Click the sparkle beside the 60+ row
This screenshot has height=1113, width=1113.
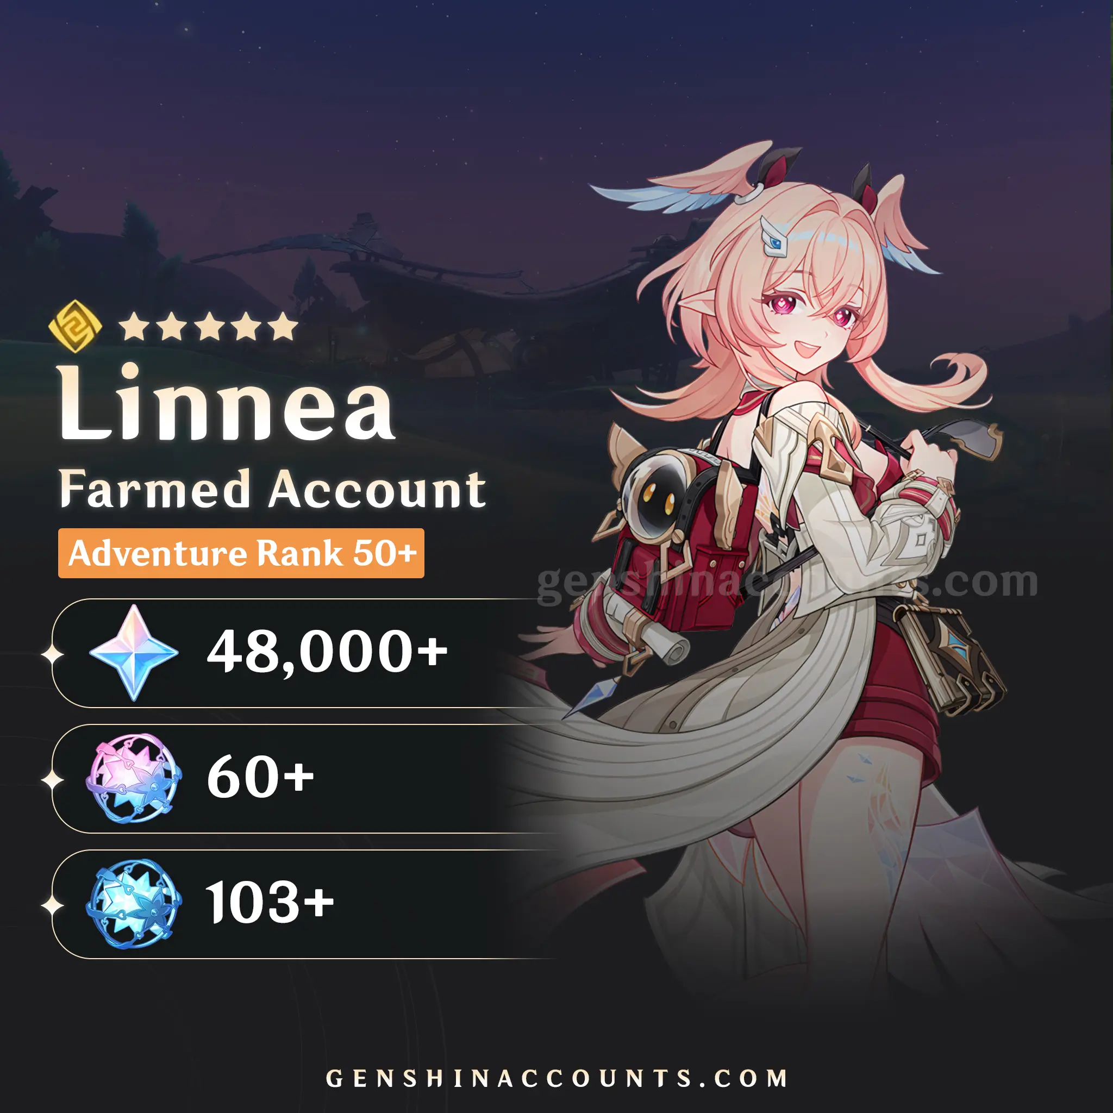point(52,780)
